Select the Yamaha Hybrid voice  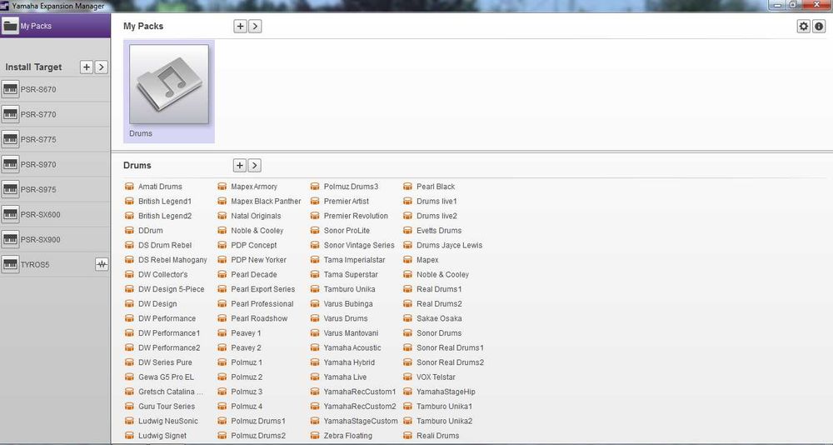pyautogui.click(x=349, y=362)
